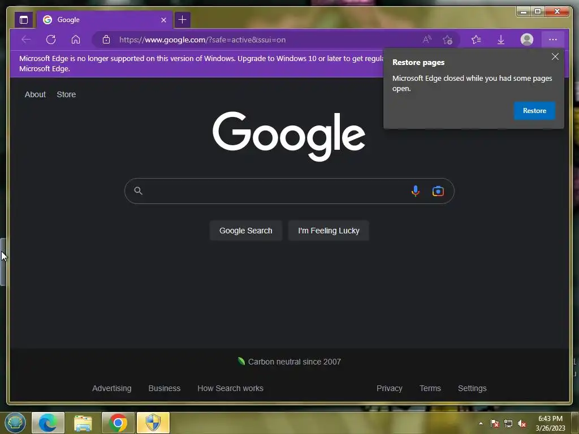The width and height of the screenshot is (579, 434).
Task: Open How Search works link
Action: [x=231, y=388]
